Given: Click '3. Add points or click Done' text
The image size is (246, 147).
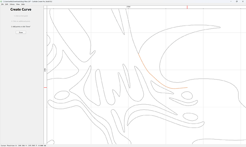Looking at the screenshot, I should click(x=21, y=27).
